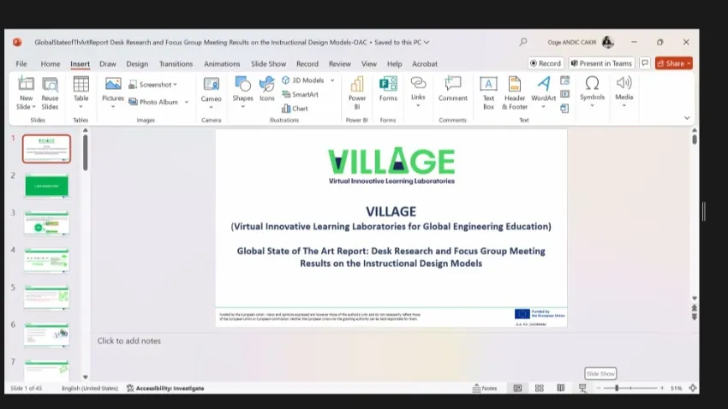728x409 pixels.
Task: Toggle the Notes pane in status bar
Action: (485, 388)
